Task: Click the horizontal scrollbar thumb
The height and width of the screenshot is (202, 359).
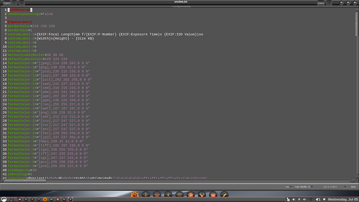Action: click(x=25, y=181)
